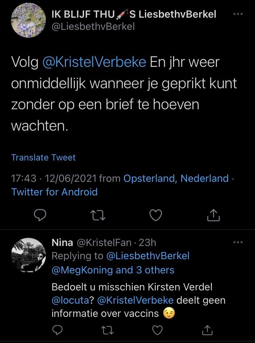Open @MegKoning and 3 others recipients
The image size is (255, 343).
113,270
